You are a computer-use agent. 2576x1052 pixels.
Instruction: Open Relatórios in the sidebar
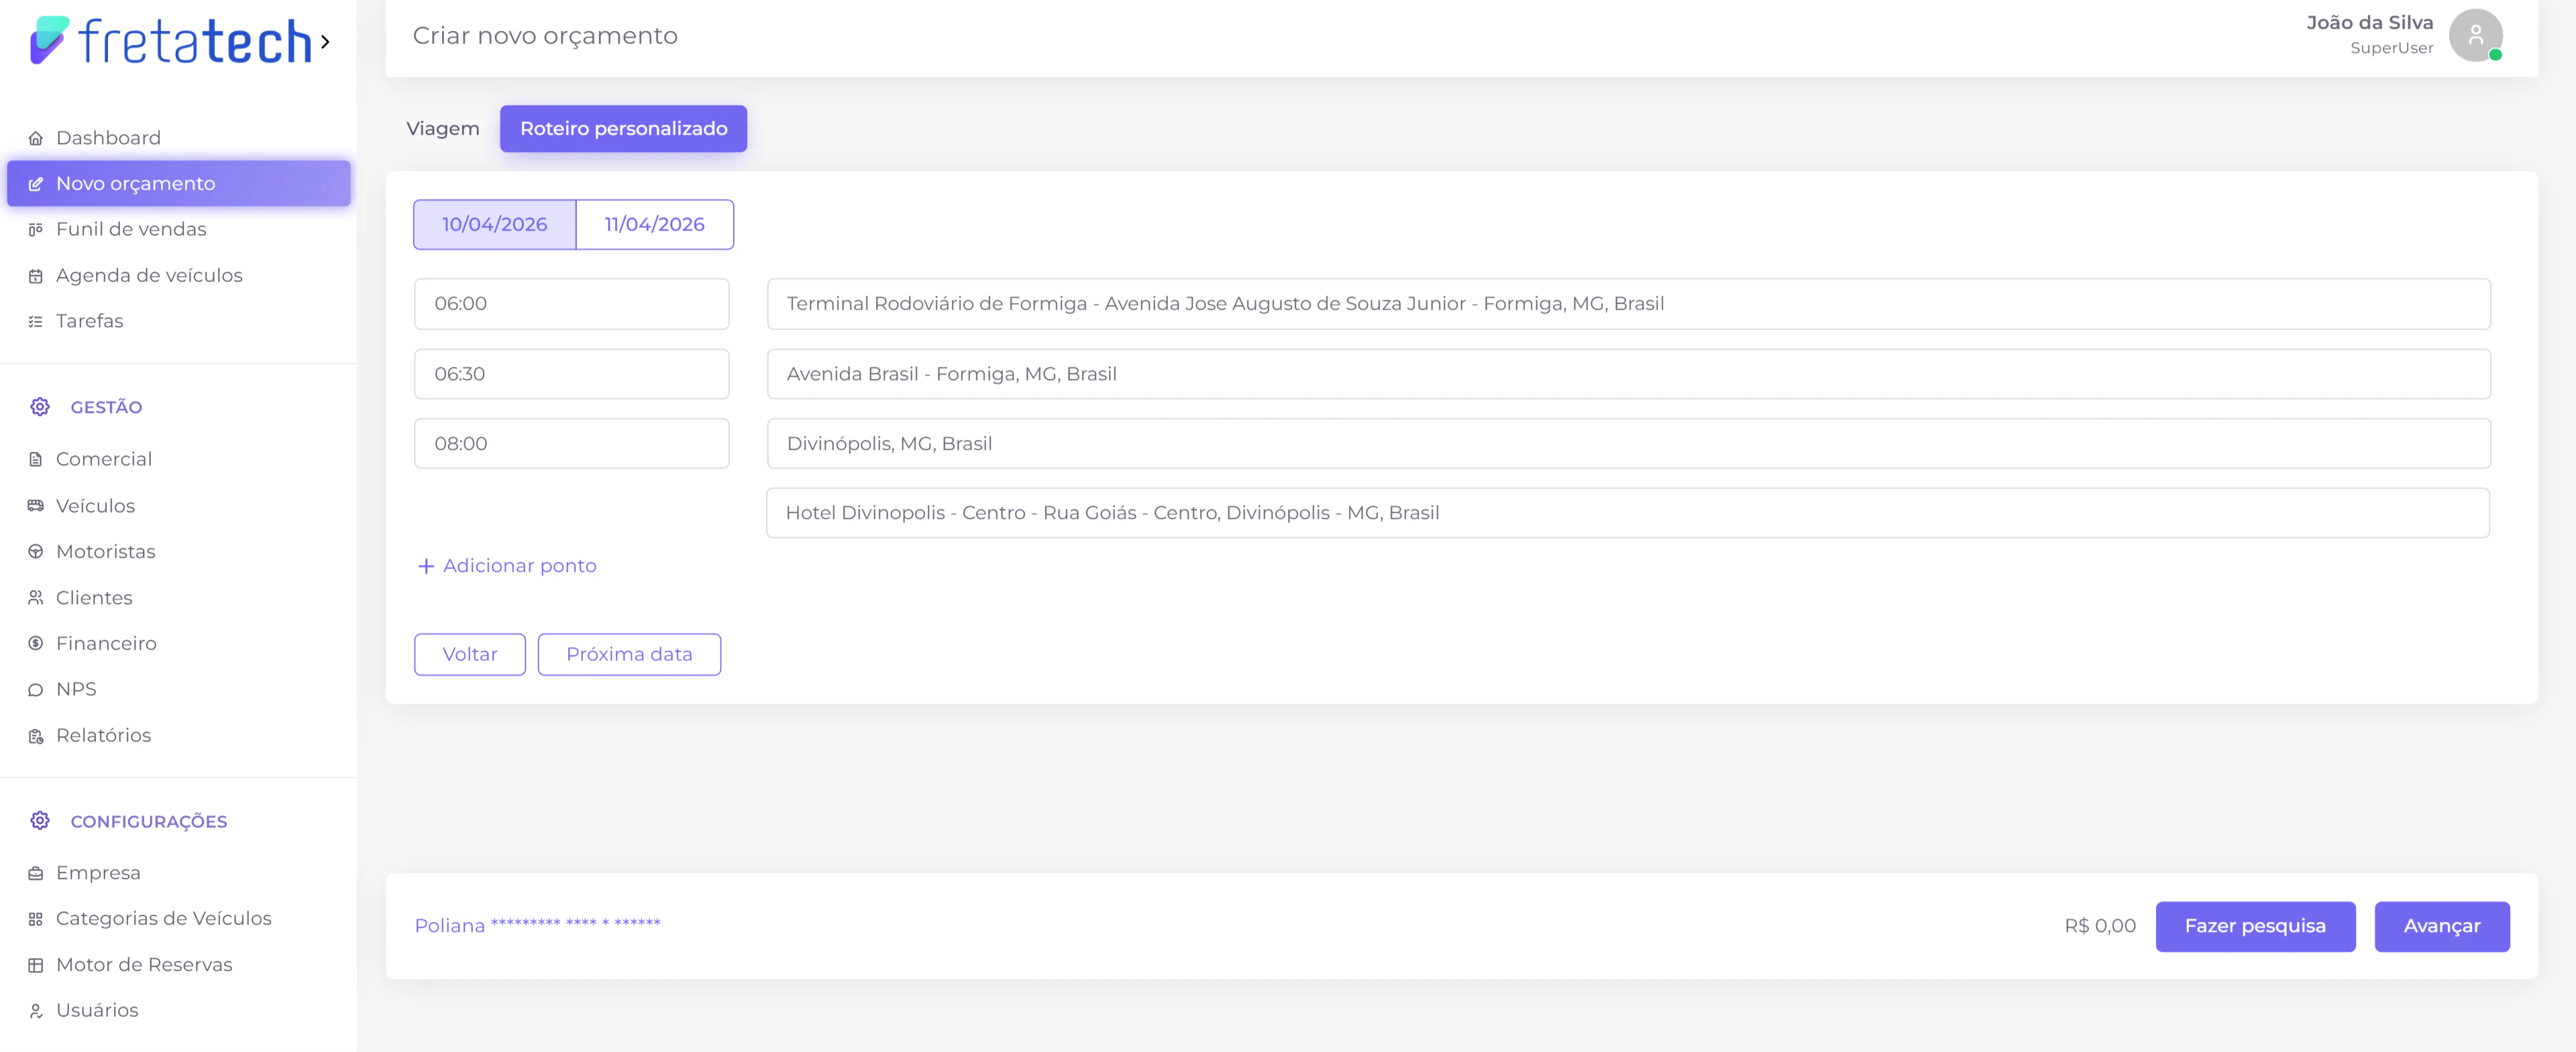point(103,736)
